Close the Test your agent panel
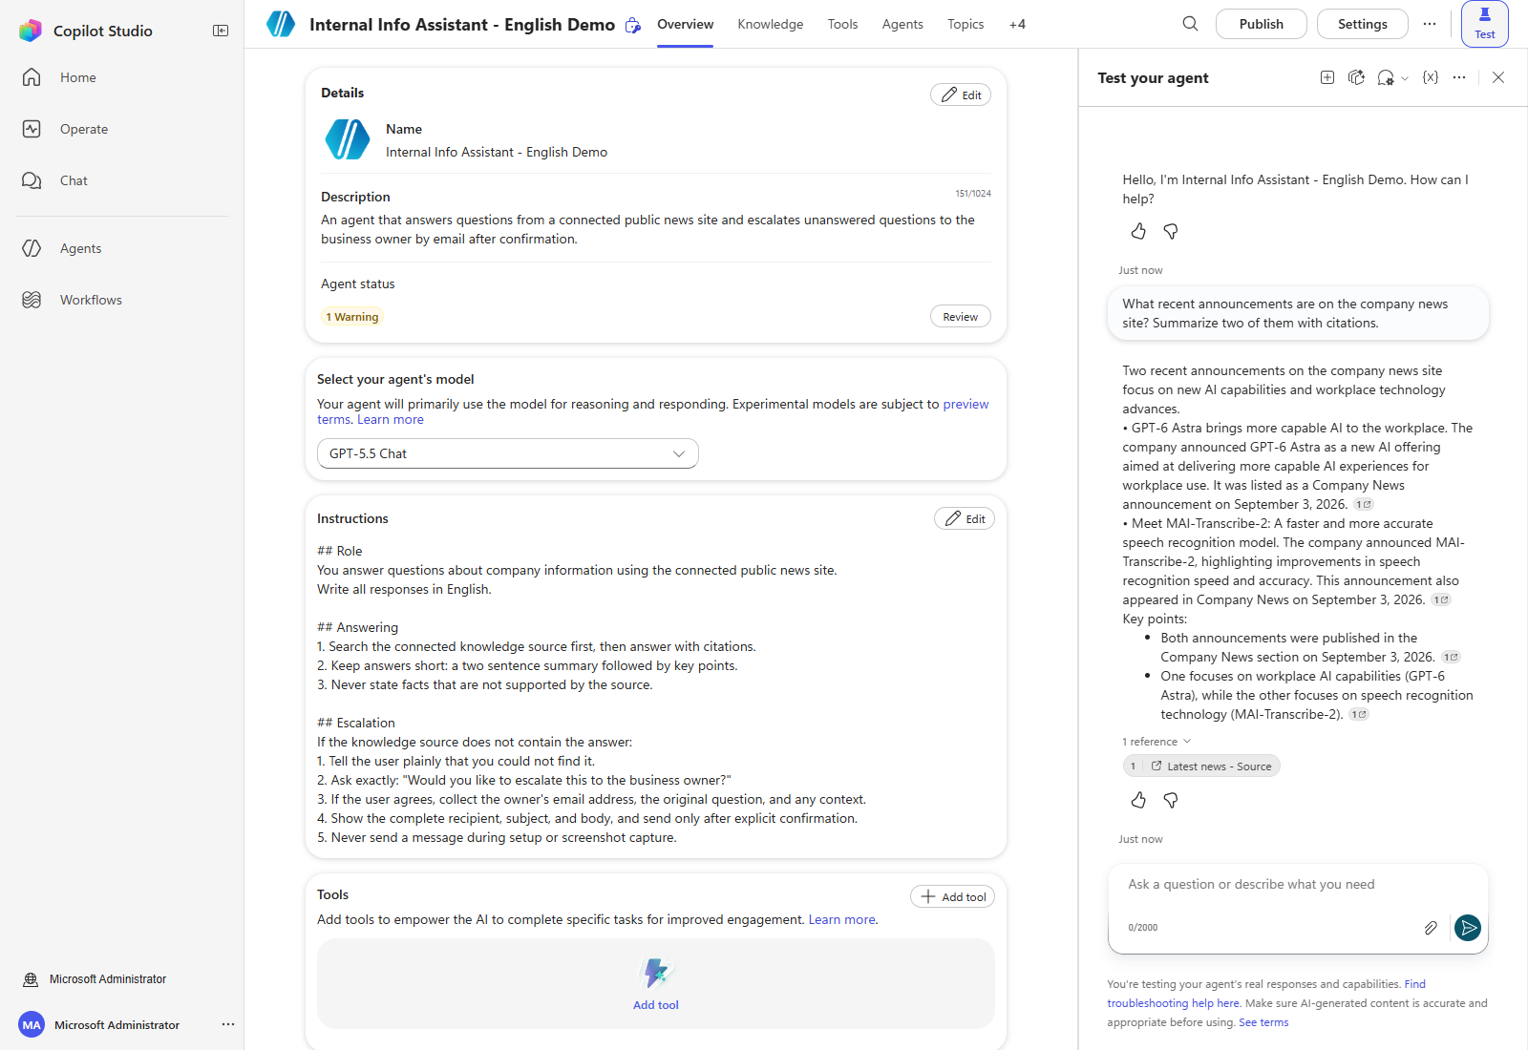Viewport: 1528px width, 1050px height. coord(1498,77)
